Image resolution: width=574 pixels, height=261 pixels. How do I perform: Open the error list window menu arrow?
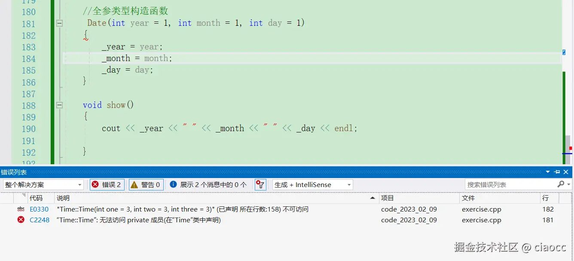[x=548, y=172]
